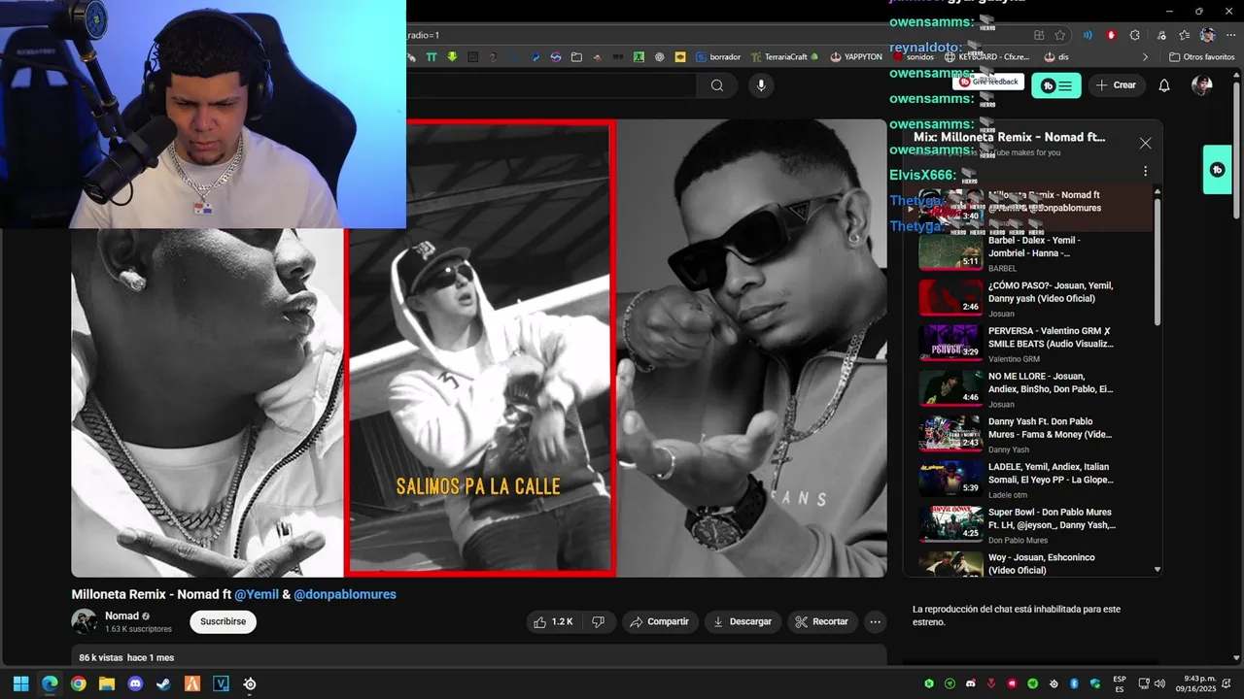This screenshot has height=699, width=1244.
Task: Bookmark this page with star icon
Action: click(1060, 35)
